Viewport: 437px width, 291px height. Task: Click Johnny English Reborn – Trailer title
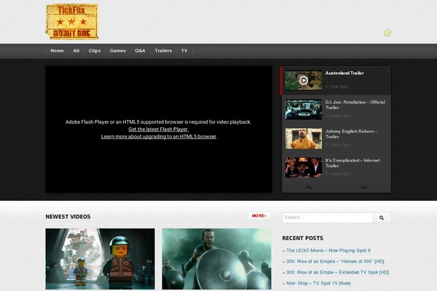(351, 134)
